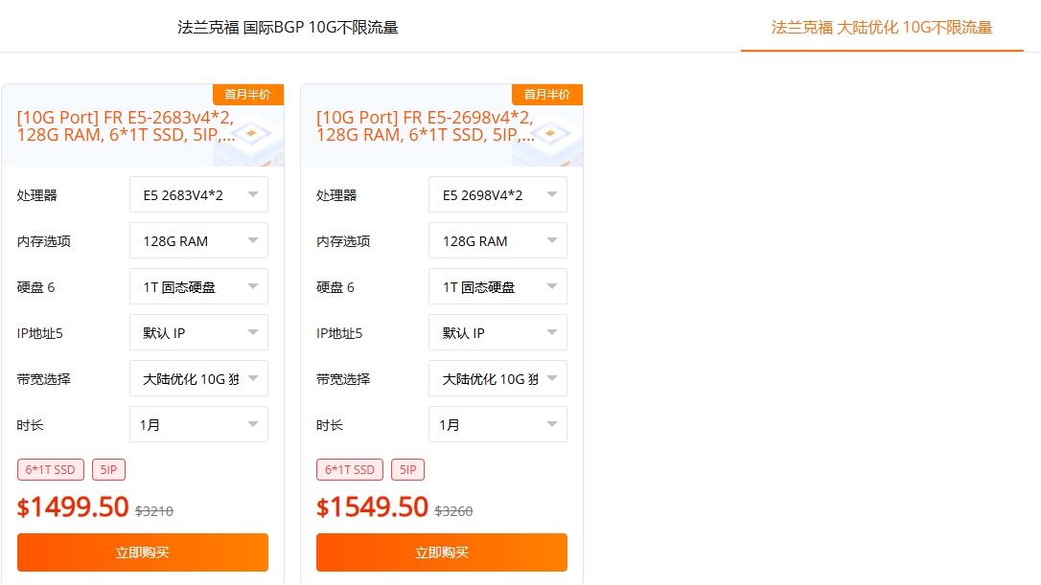Open the E5 2698V4*2 processor dropdown
Screen dimensions: 1041x585
[497, 195]
